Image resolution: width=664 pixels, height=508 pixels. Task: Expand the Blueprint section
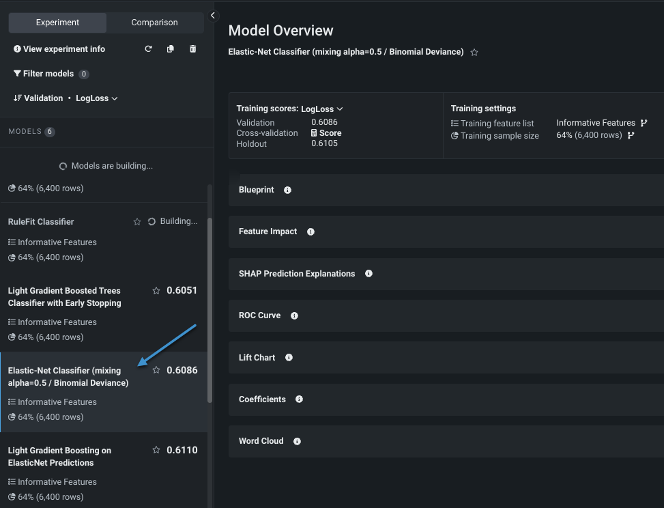click(257, 190)
